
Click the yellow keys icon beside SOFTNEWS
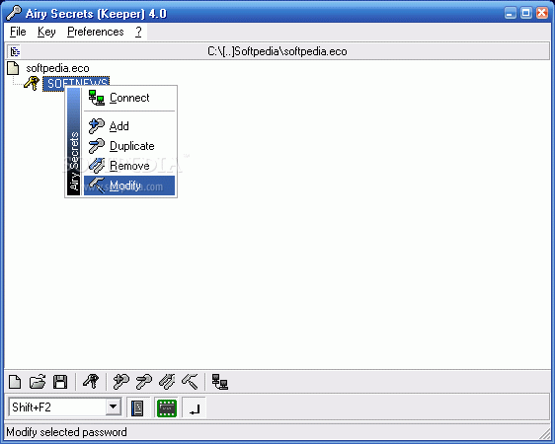click(x=32, y=84)
